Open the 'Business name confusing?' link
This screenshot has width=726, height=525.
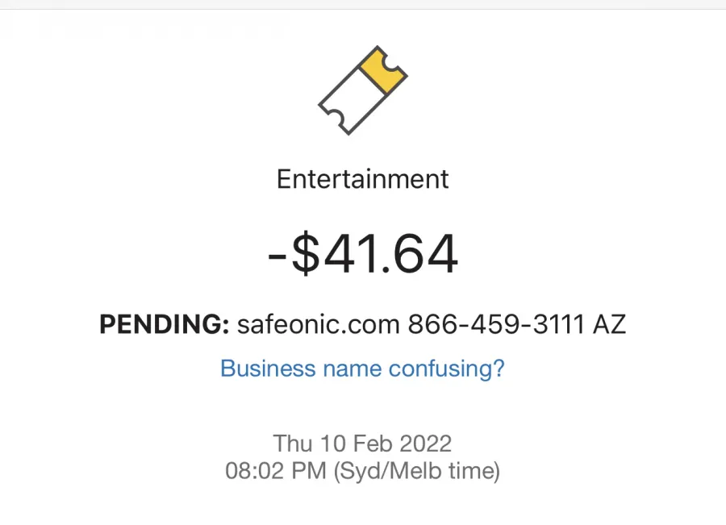click(x=362, y=369)
